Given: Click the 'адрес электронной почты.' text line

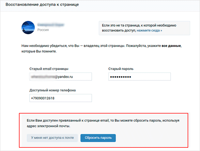Looking at the screenshot, I should point(49,126).
